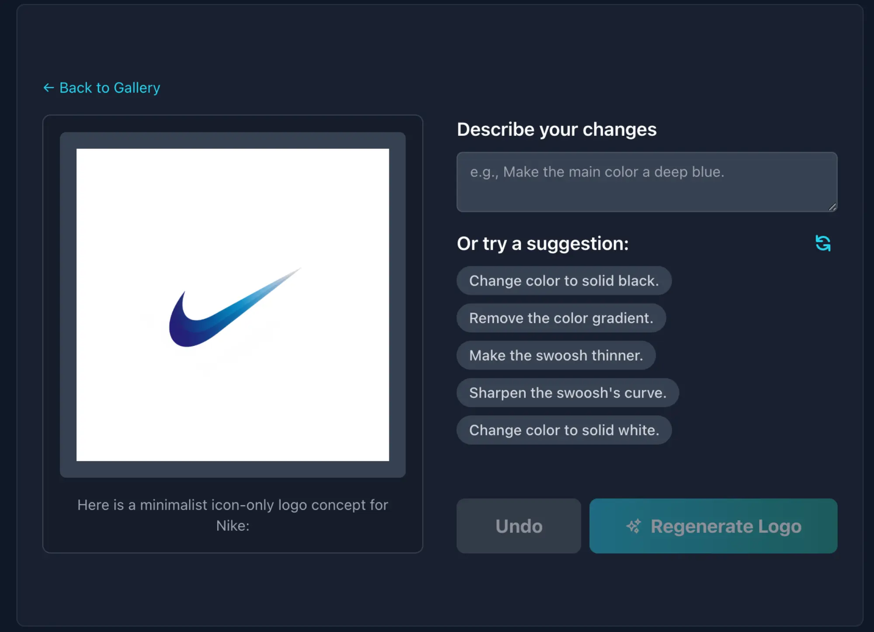Click the sparkle icon on Regenerate Logo
This screenshot has width=874, height=632.
pos(634,526)
